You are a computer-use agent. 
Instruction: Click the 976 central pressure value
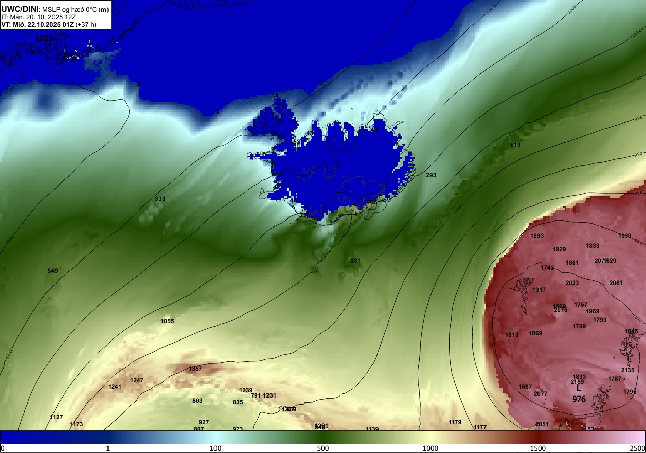click(579, 399)
